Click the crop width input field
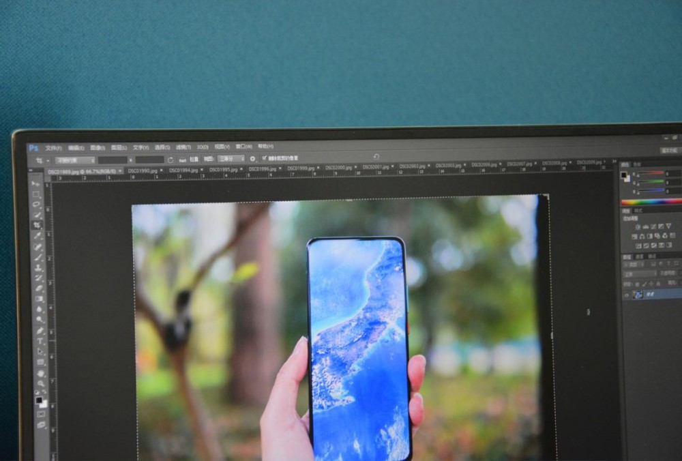Viewport: 682px width, 461px height. (x=113, y=160)
